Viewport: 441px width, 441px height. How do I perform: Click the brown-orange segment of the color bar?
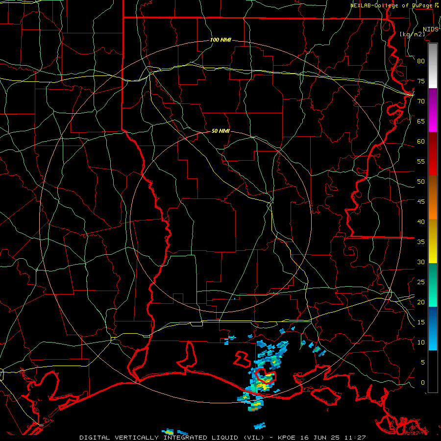click(x=433, y=197)
